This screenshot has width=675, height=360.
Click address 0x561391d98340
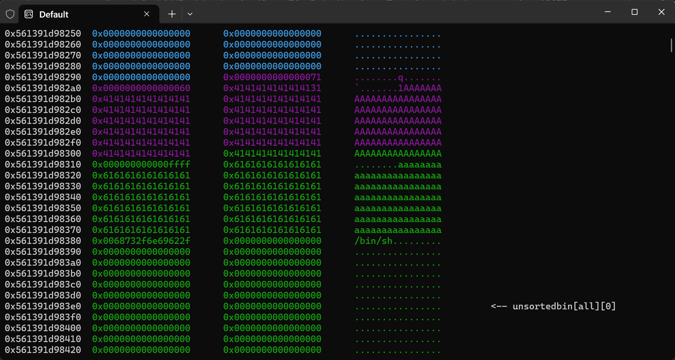tap(43, 197)
